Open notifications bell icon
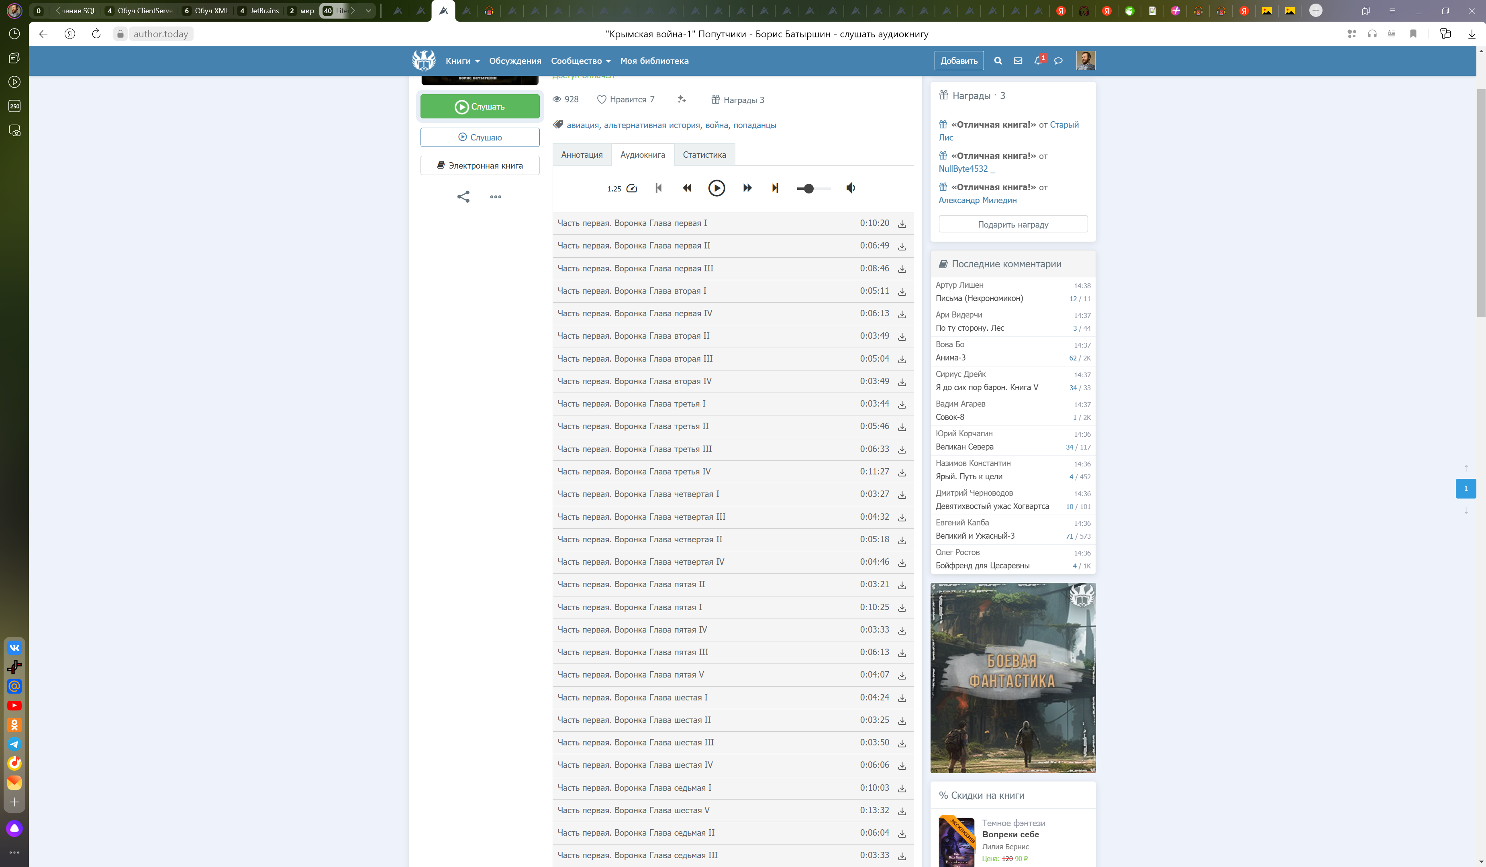This screenshot has width=1486, height=867. [1038, 61]
